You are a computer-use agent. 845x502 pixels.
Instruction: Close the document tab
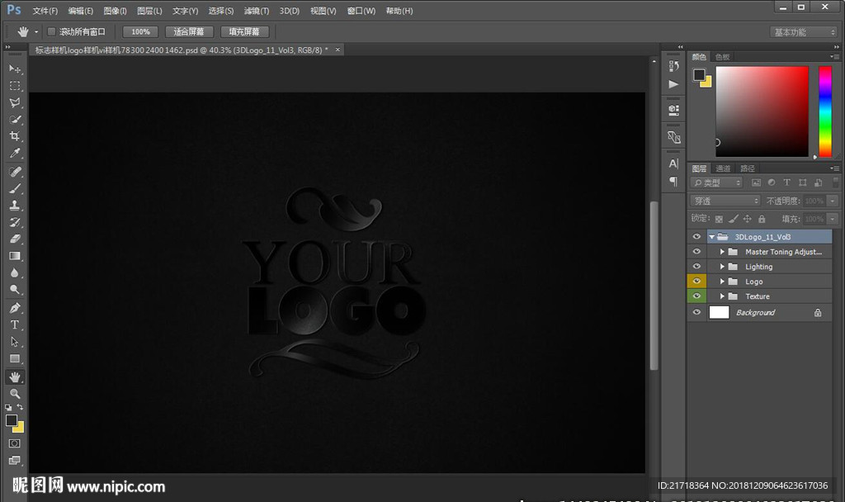pyautogui.click(x=338, y=50)
